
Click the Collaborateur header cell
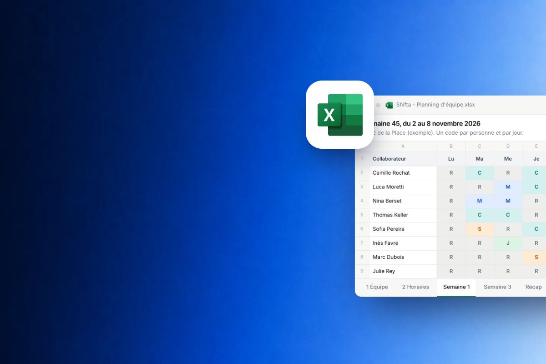click(403, 159)
